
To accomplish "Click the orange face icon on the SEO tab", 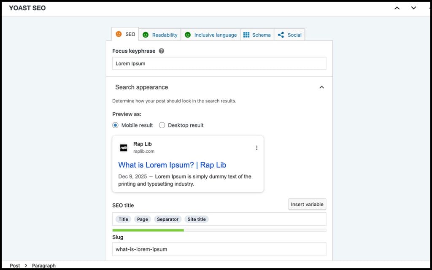I will coord(119,34).
